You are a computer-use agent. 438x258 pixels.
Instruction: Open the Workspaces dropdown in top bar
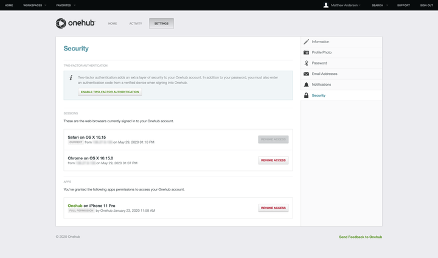pos(35,5)
